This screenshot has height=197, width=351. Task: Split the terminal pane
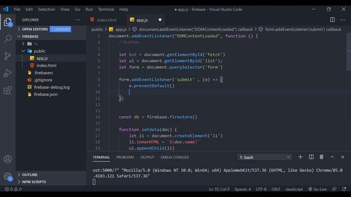(x=311, y=157)
